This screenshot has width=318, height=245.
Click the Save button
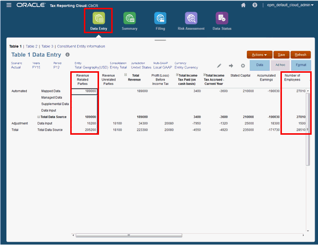pos(281,55)
